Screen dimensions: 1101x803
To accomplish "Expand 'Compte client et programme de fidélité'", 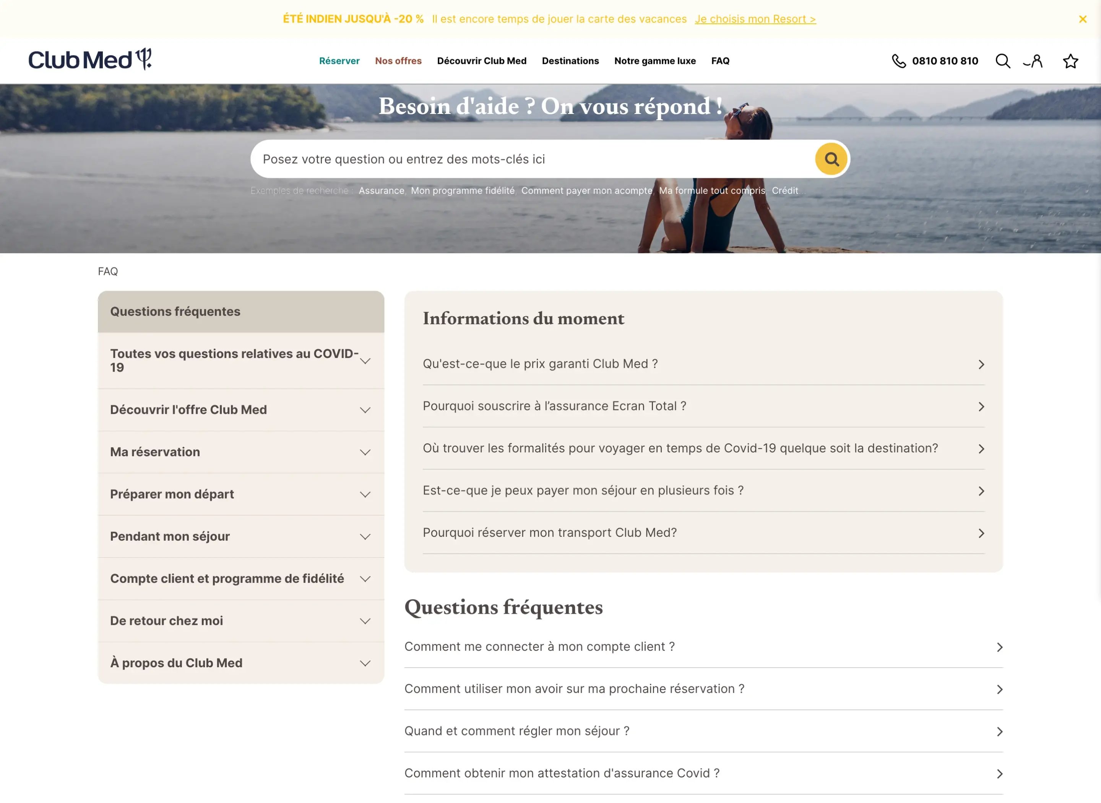I will pyautogui.click(x=240, y=579).
